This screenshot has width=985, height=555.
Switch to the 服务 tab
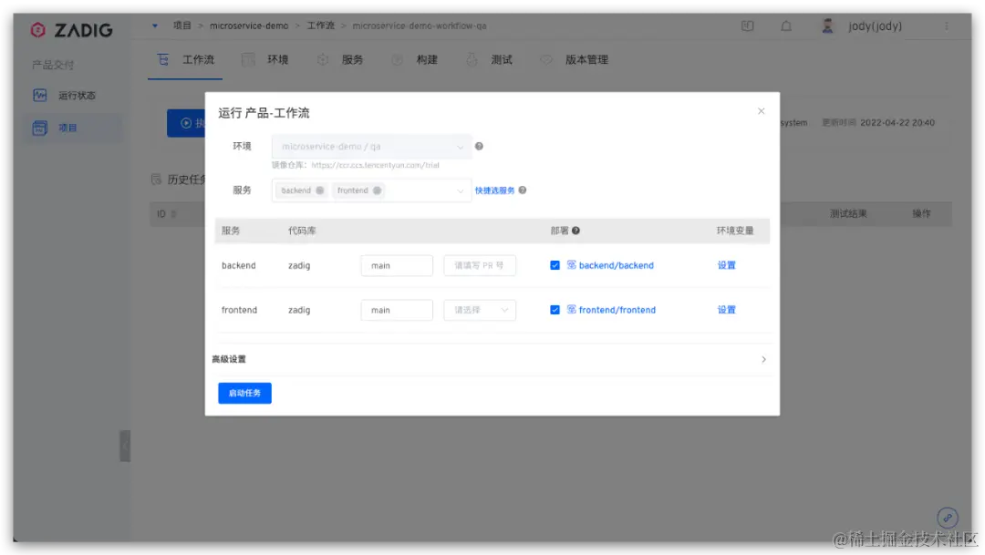pos(340,59)
